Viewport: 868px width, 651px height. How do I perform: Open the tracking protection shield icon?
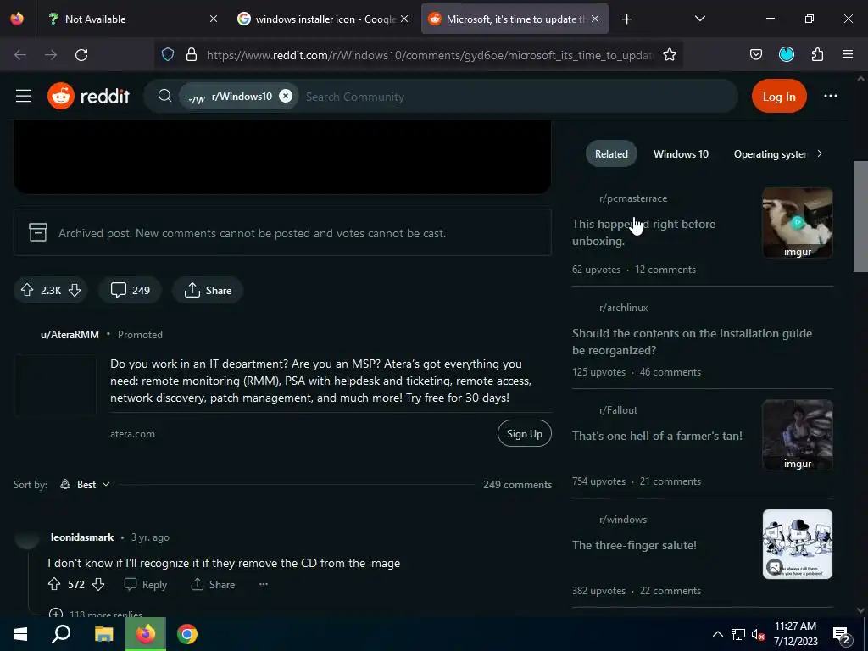(x=168, y=54)
